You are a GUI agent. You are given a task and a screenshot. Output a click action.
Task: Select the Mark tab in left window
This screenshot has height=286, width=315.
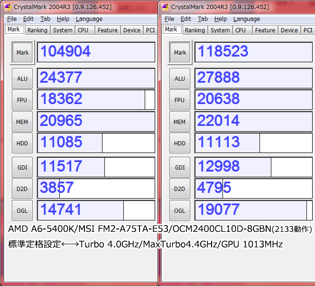coord(14,29)
